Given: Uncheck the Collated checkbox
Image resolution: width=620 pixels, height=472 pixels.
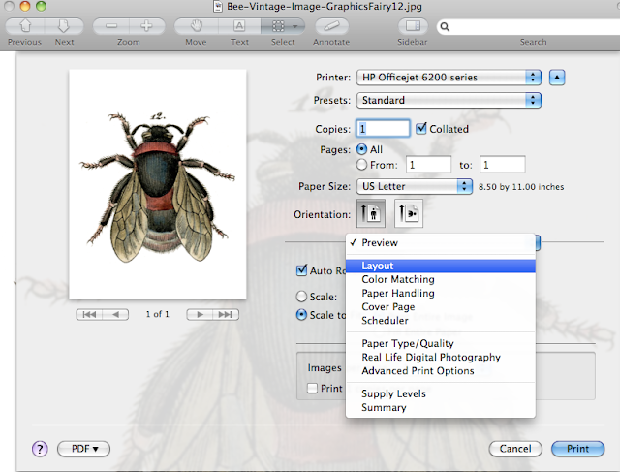Looking at the screenshot, I should (x=421, y=129).
